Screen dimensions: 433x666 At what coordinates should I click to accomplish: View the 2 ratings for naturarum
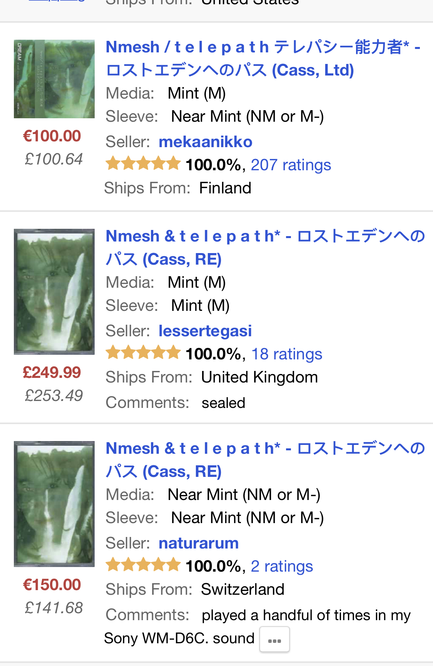[x=282, y=567]
